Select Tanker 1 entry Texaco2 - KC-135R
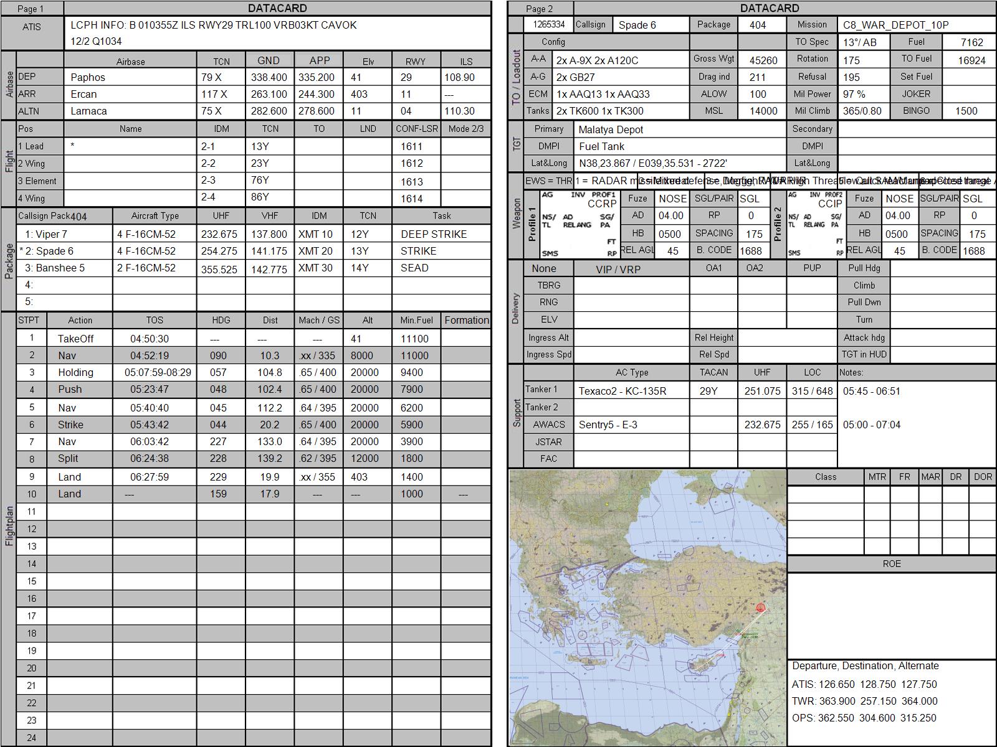The height and width of the screenshot is (747, 997). (x=623, y=392)
